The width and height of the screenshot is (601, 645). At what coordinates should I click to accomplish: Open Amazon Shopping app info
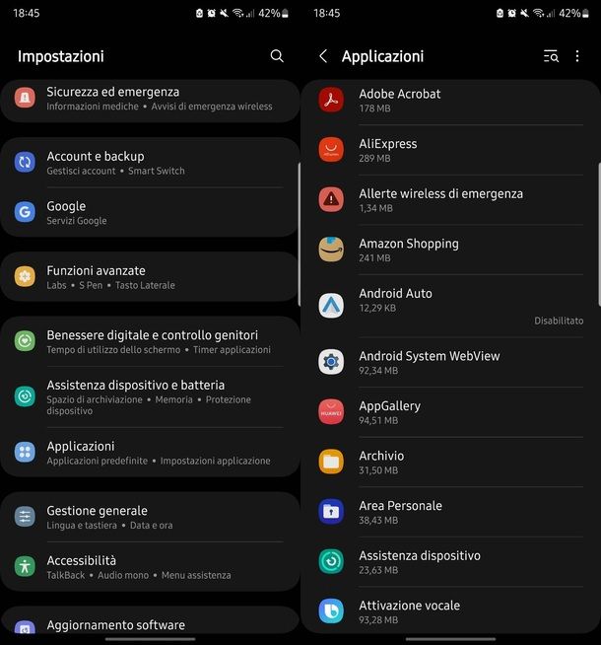(450, 250)
